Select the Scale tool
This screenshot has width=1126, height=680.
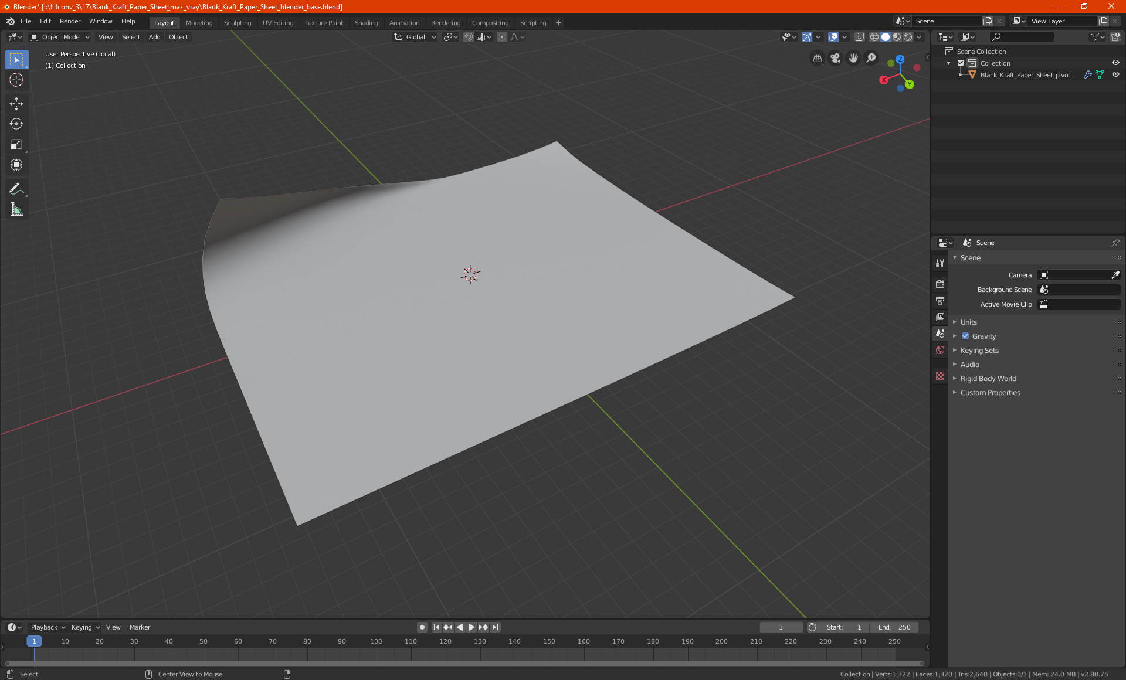[16, 145]
